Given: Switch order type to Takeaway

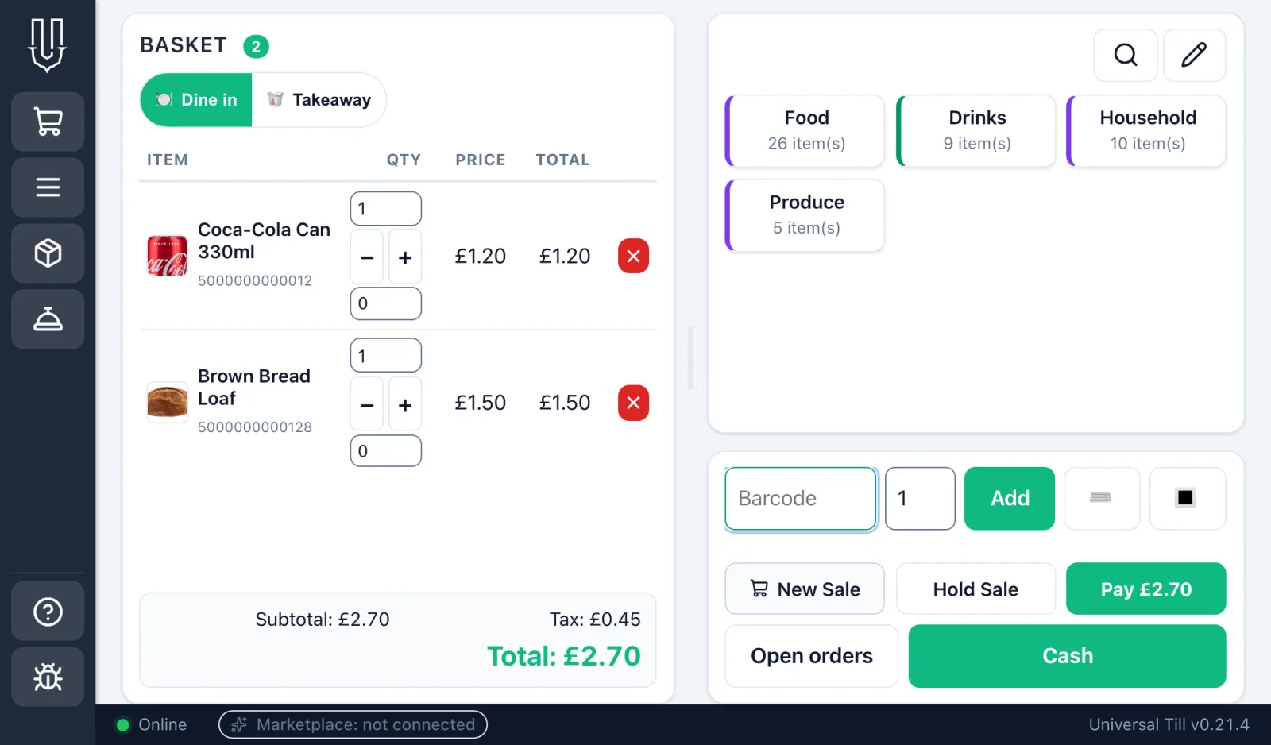Looking at the screenshot, I should pos(319,100).
